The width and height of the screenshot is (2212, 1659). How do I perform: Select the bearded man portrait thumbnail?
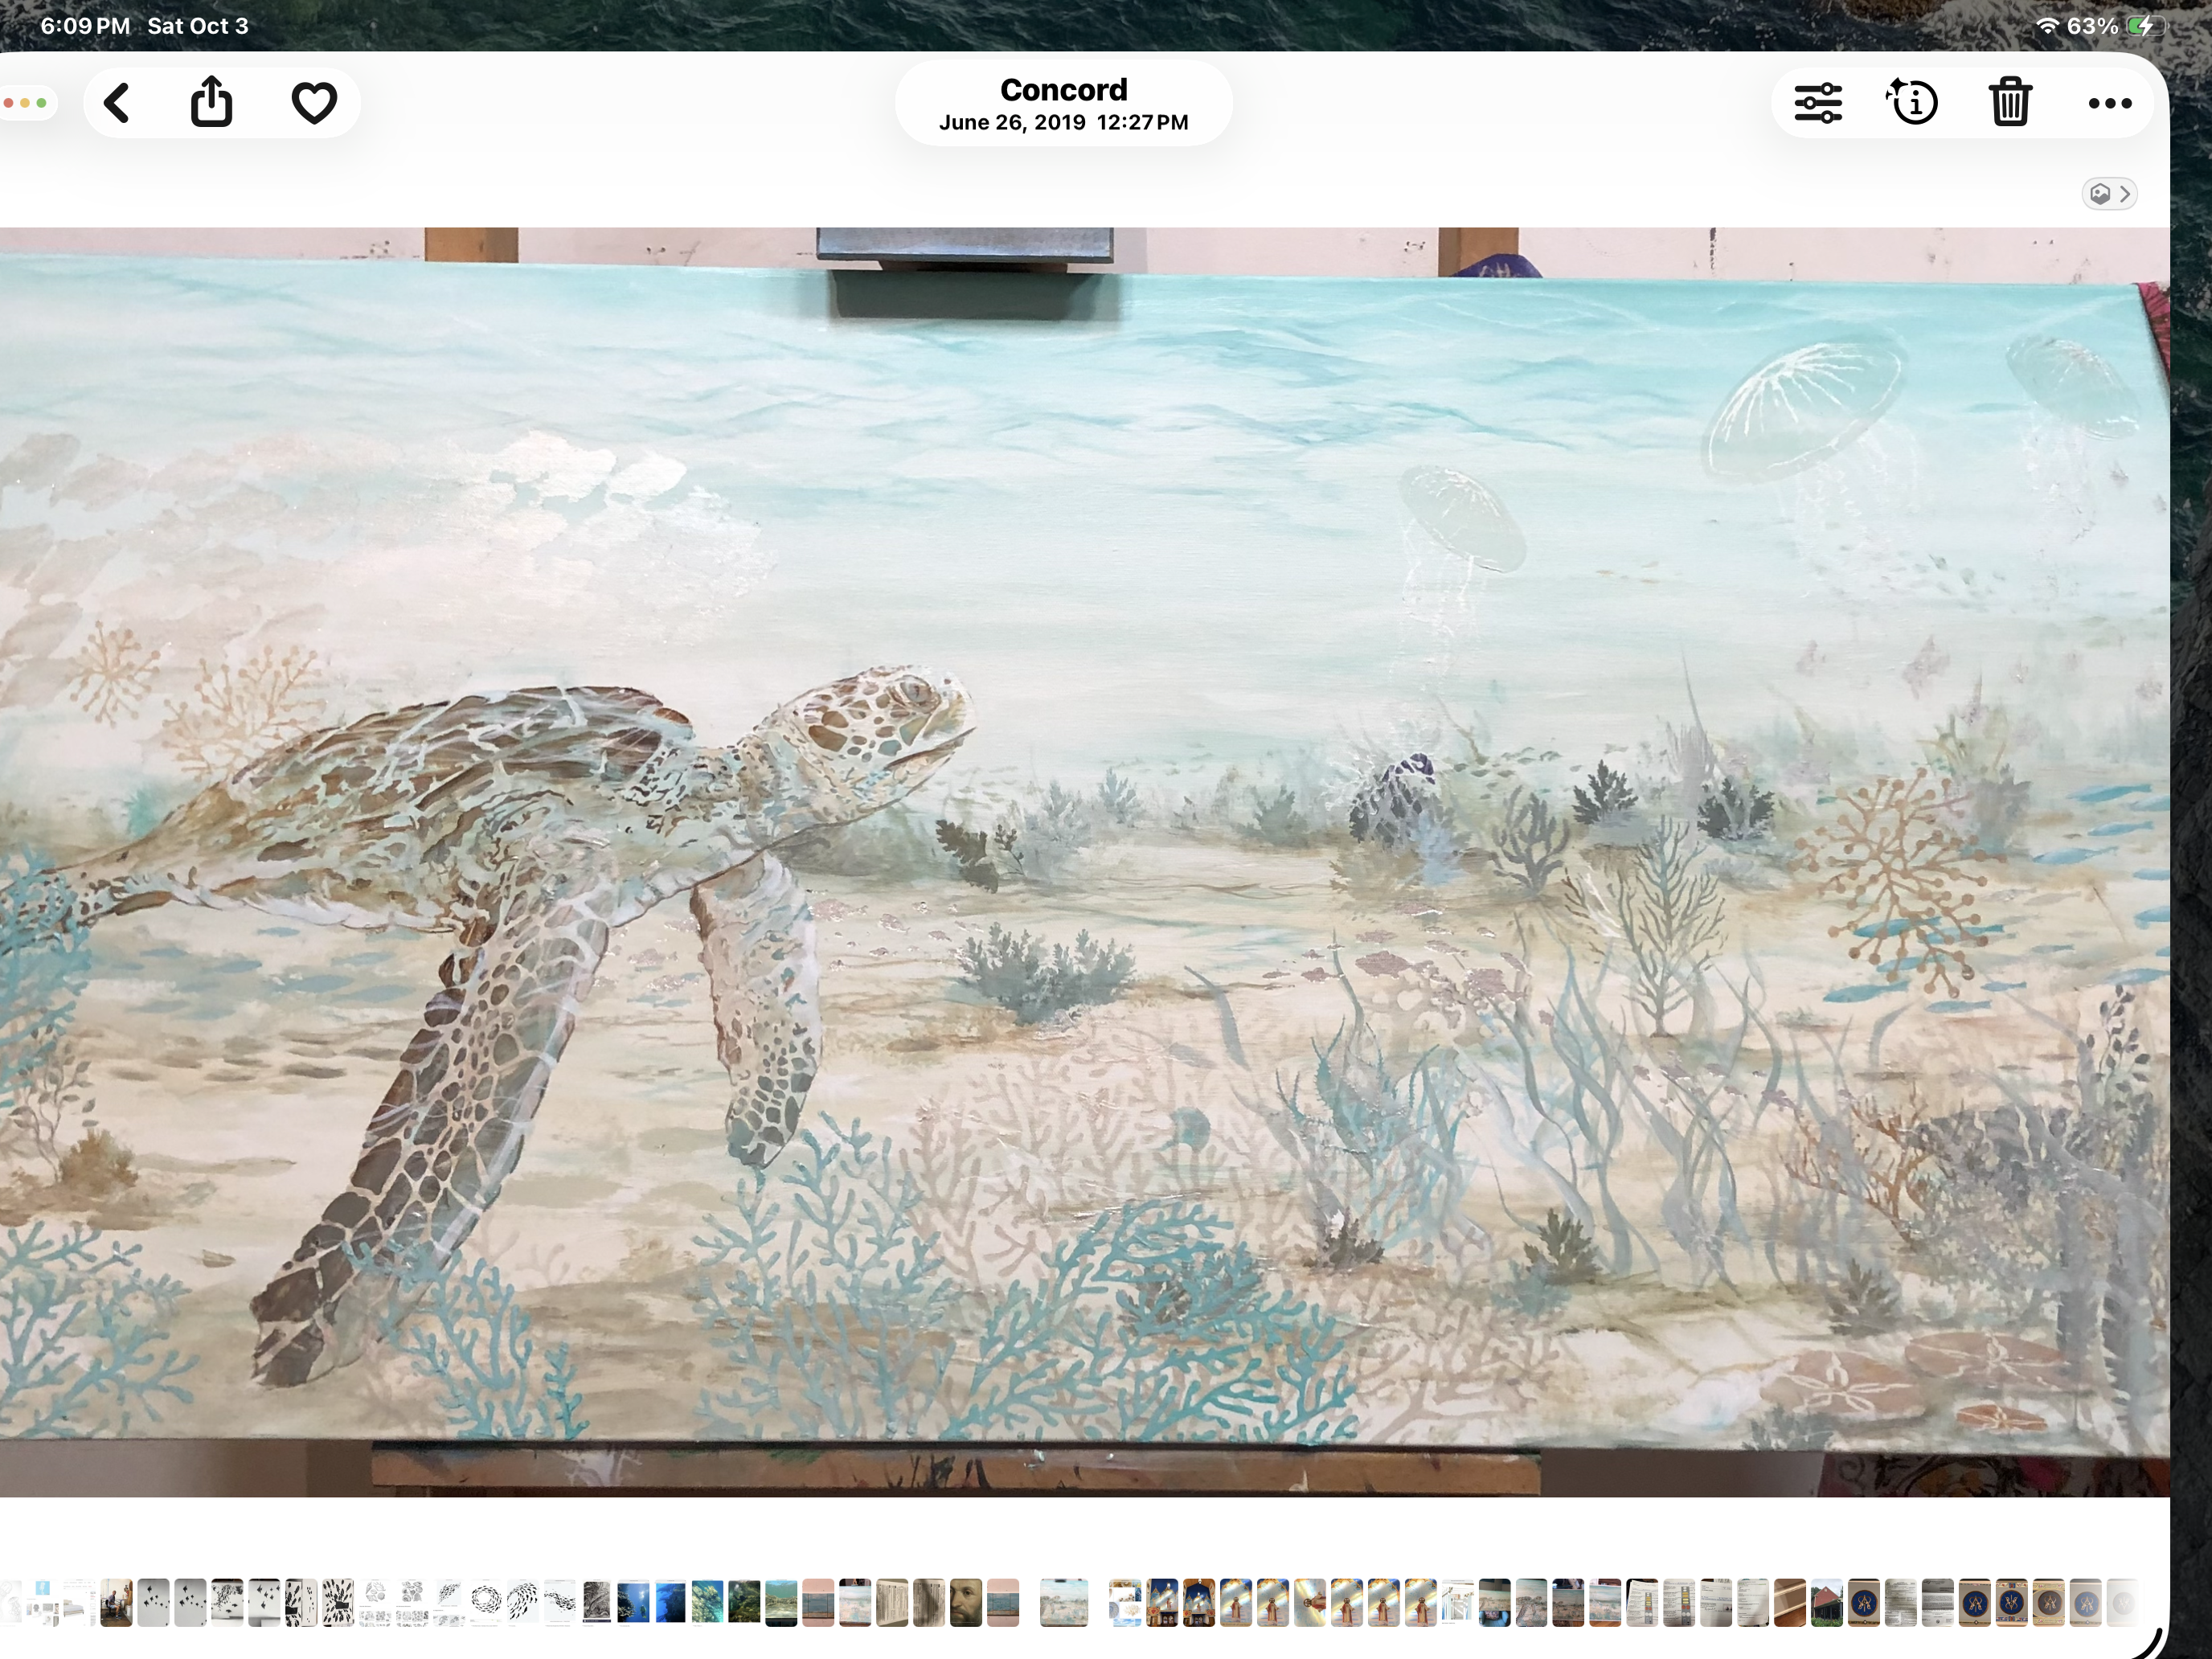click(966, 1603)
